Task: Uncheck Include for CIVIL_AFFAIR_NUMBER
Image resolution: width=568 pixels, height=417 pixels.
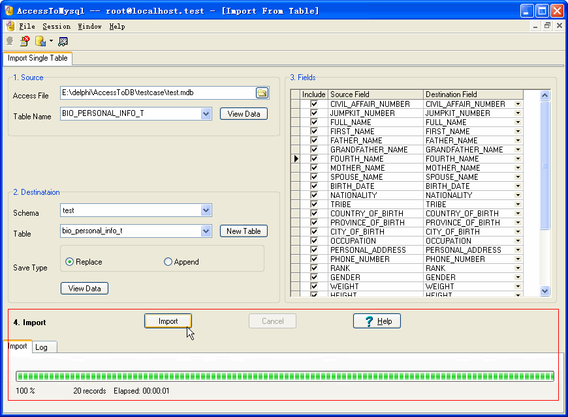Action: (x=314, y=104)
